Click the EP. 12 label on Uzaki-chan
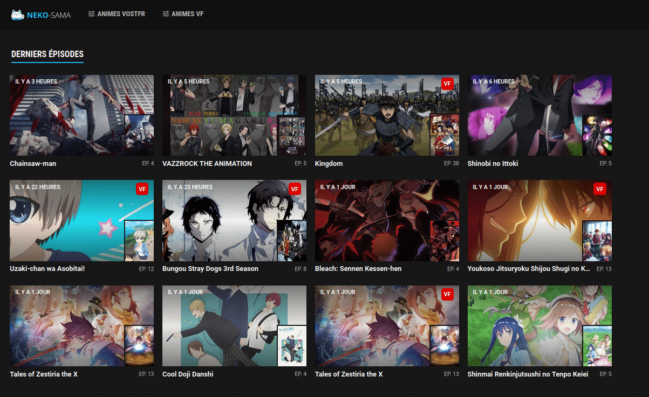 146,268
